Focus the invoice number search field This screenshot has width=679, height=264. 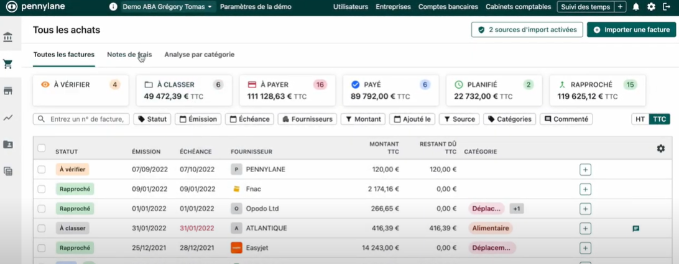81,119
